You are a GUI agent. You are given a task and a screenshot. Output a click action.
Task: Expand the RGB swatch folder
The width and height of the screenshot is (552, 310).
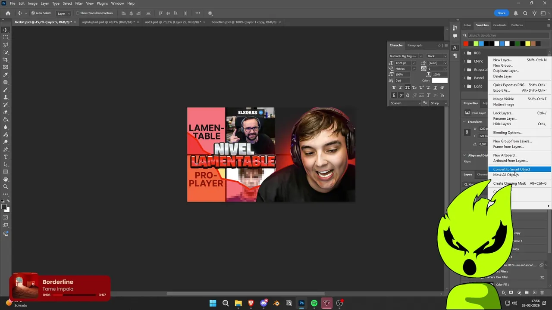(x=465, y=53)
